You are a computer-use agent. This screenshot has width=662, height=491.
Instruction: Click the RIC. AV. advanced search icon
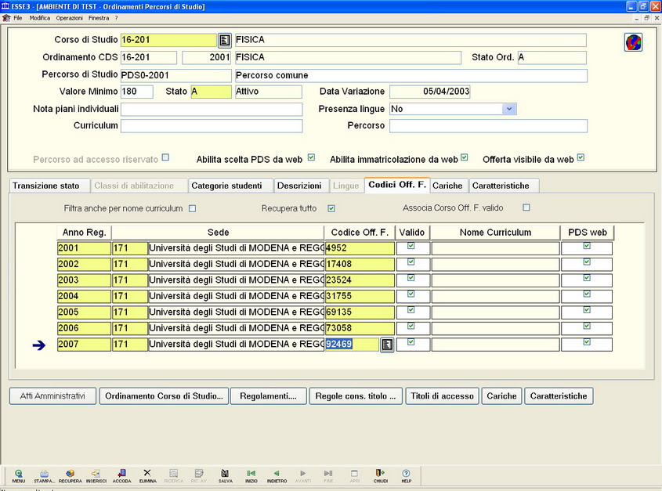click(199, 476)
